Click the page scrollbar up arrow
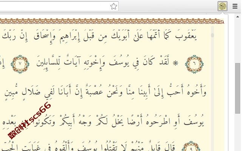This screenshot has height=151, width=242. click(x=237, y=17)
